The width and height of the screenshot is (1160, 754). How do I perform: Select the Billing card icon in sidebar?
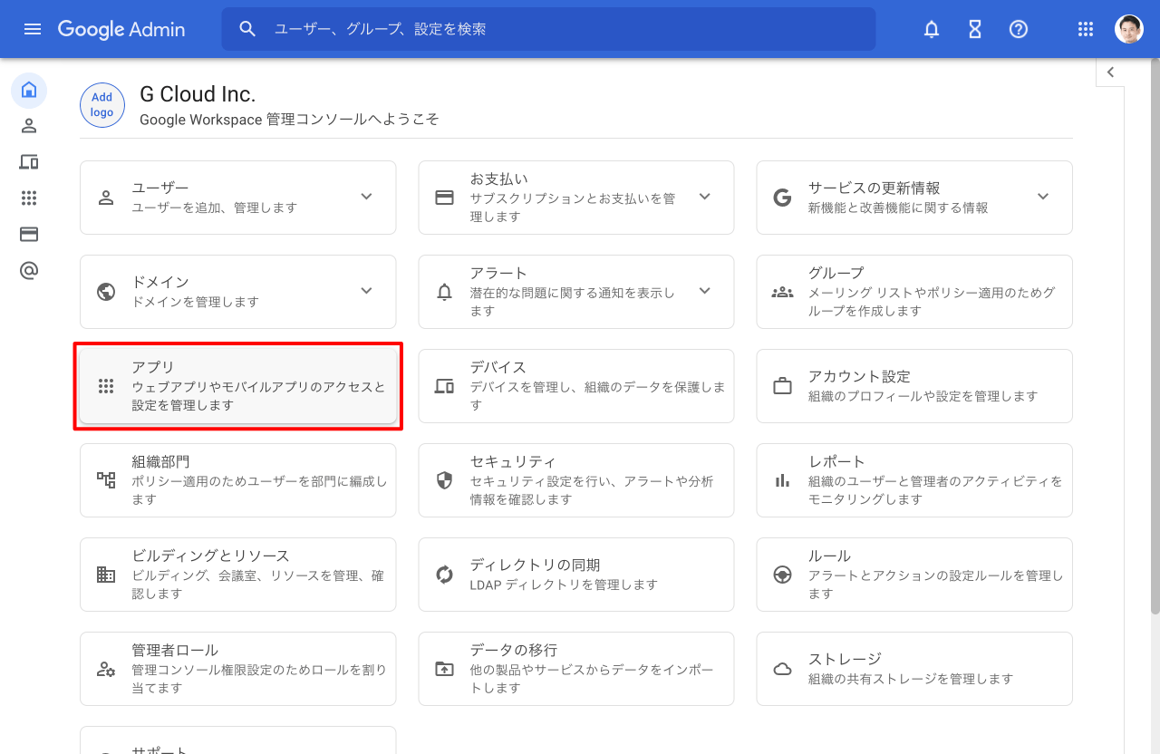[29, 235]
